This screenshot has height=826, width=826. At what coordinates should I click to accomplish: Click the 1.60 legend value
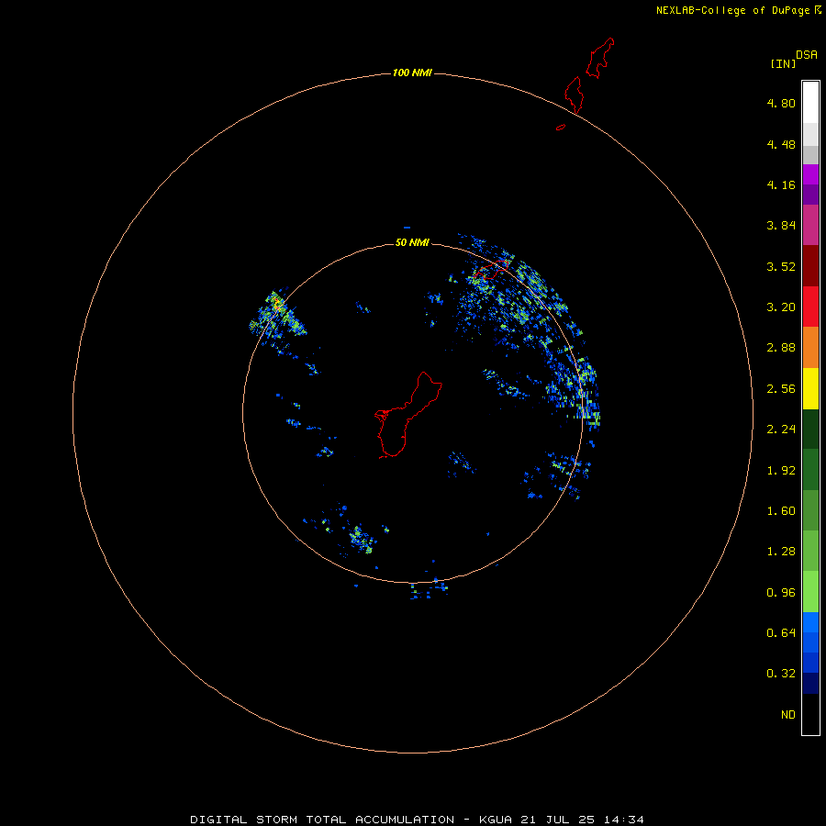click(781, 511)
